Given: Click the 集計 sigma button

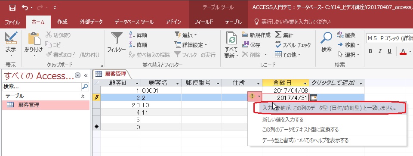Looking at the screenshot, I should (x=284, y=35).
